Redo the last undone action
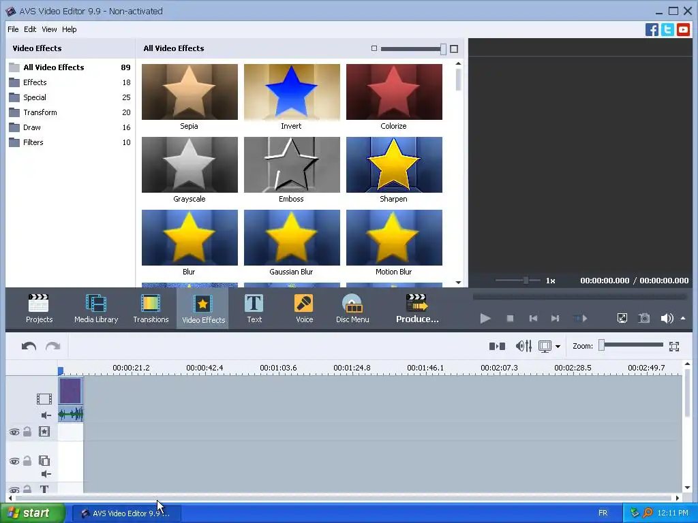698x523 pixels. click(53, 346)
